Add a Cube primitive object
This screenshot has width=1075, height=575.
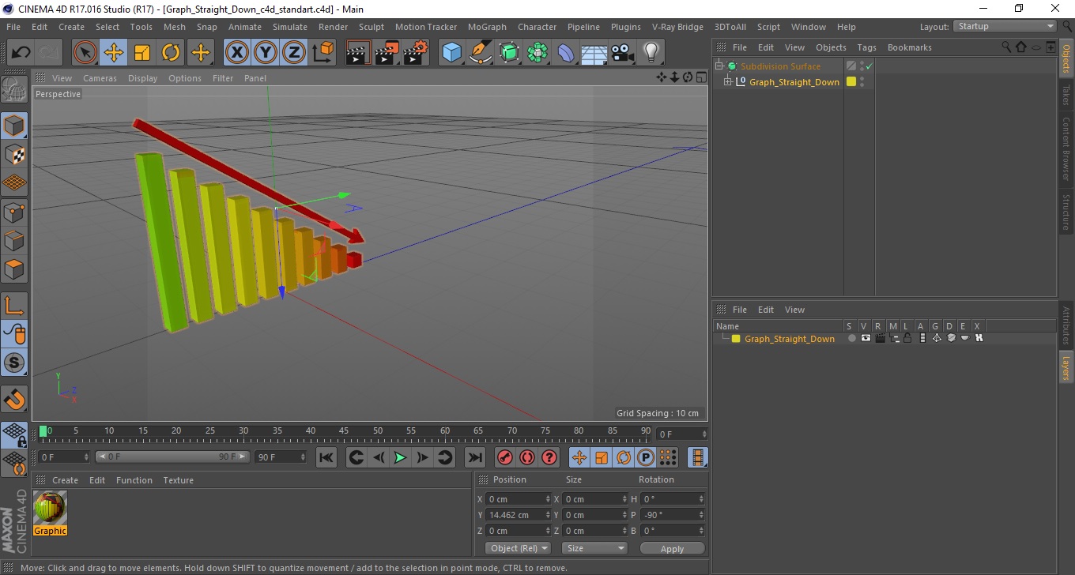(x=452, y=53)
